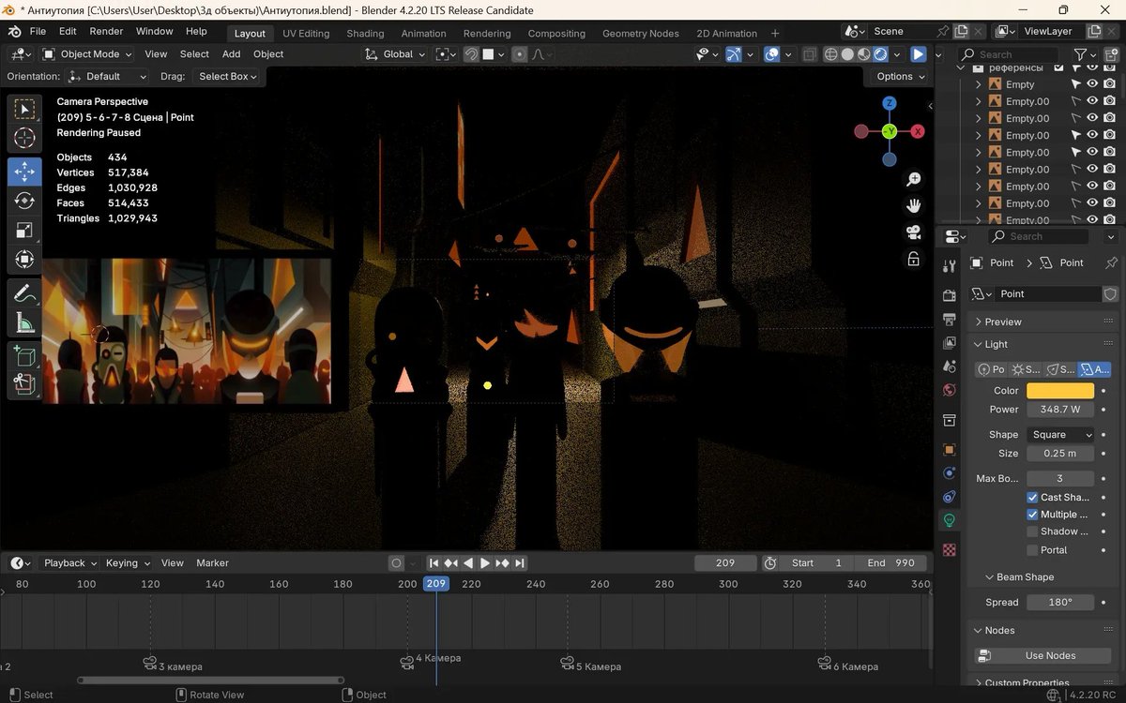Switch to the UV Editing workspace tab
This screenshot has height=703, width=1126.
click(x=306, y=34)
